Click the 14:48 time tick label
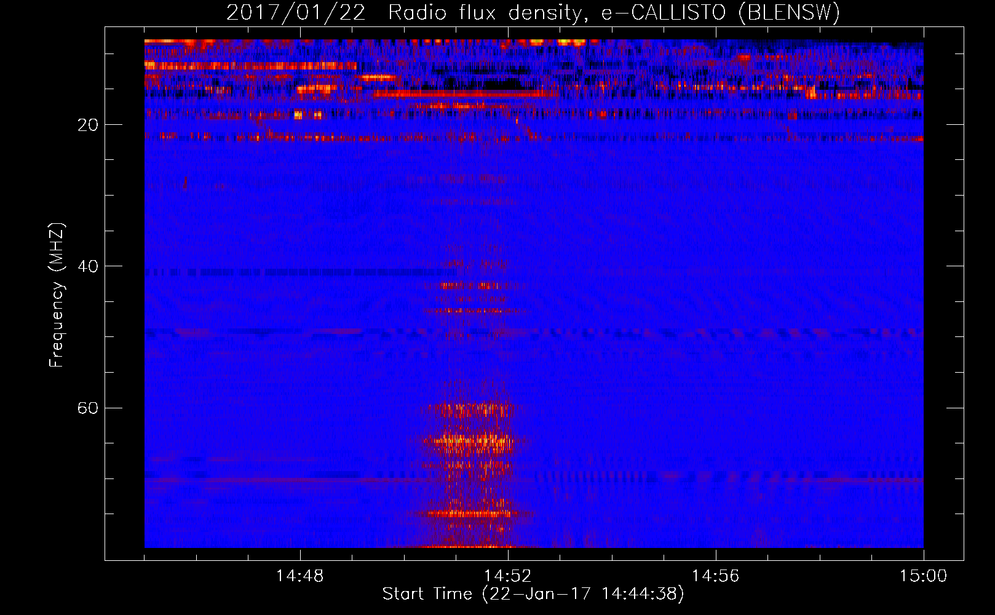 300,576
